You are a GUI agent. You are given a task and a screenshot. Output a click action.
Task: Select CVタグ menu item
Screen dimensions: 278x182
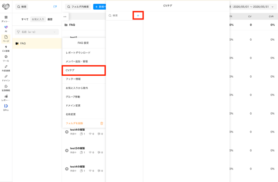coord(84,70)
